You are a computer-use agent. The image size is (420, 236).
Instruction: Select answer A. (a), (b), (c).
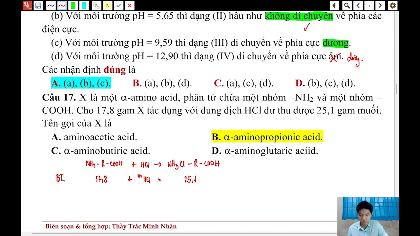coord(81,83)
